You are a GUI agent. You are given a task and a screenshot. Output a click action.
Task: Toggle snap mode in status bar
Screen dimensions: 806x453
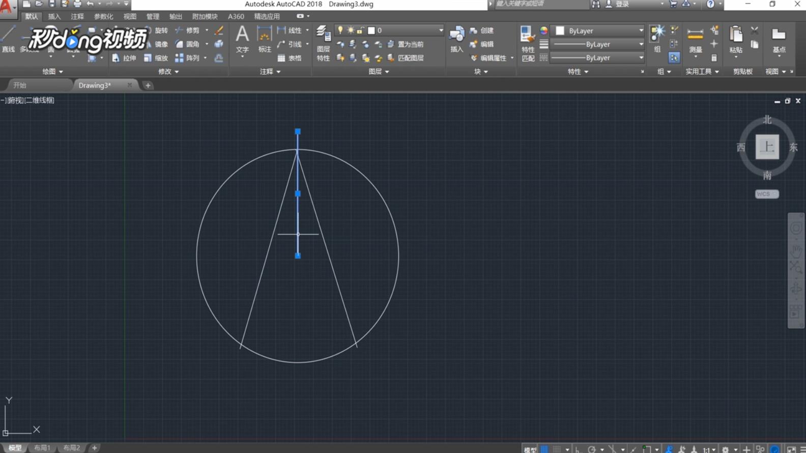click(558, 449)
